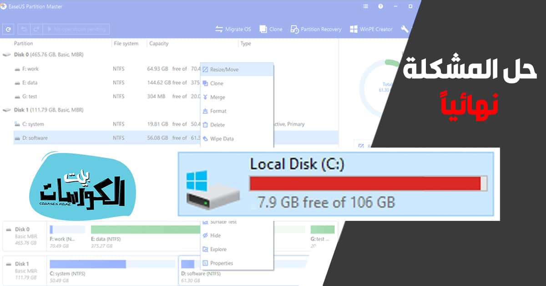Select Disk 1 (111.79 GB, Basic, MBR) in the list
Image resolution: width=546 pixels, height=286 pixels.
tap(49, 110)
